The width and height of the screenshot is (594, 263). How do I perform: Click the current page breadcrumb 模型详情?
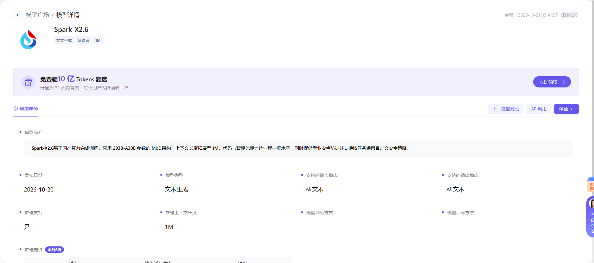pos(68,15)
